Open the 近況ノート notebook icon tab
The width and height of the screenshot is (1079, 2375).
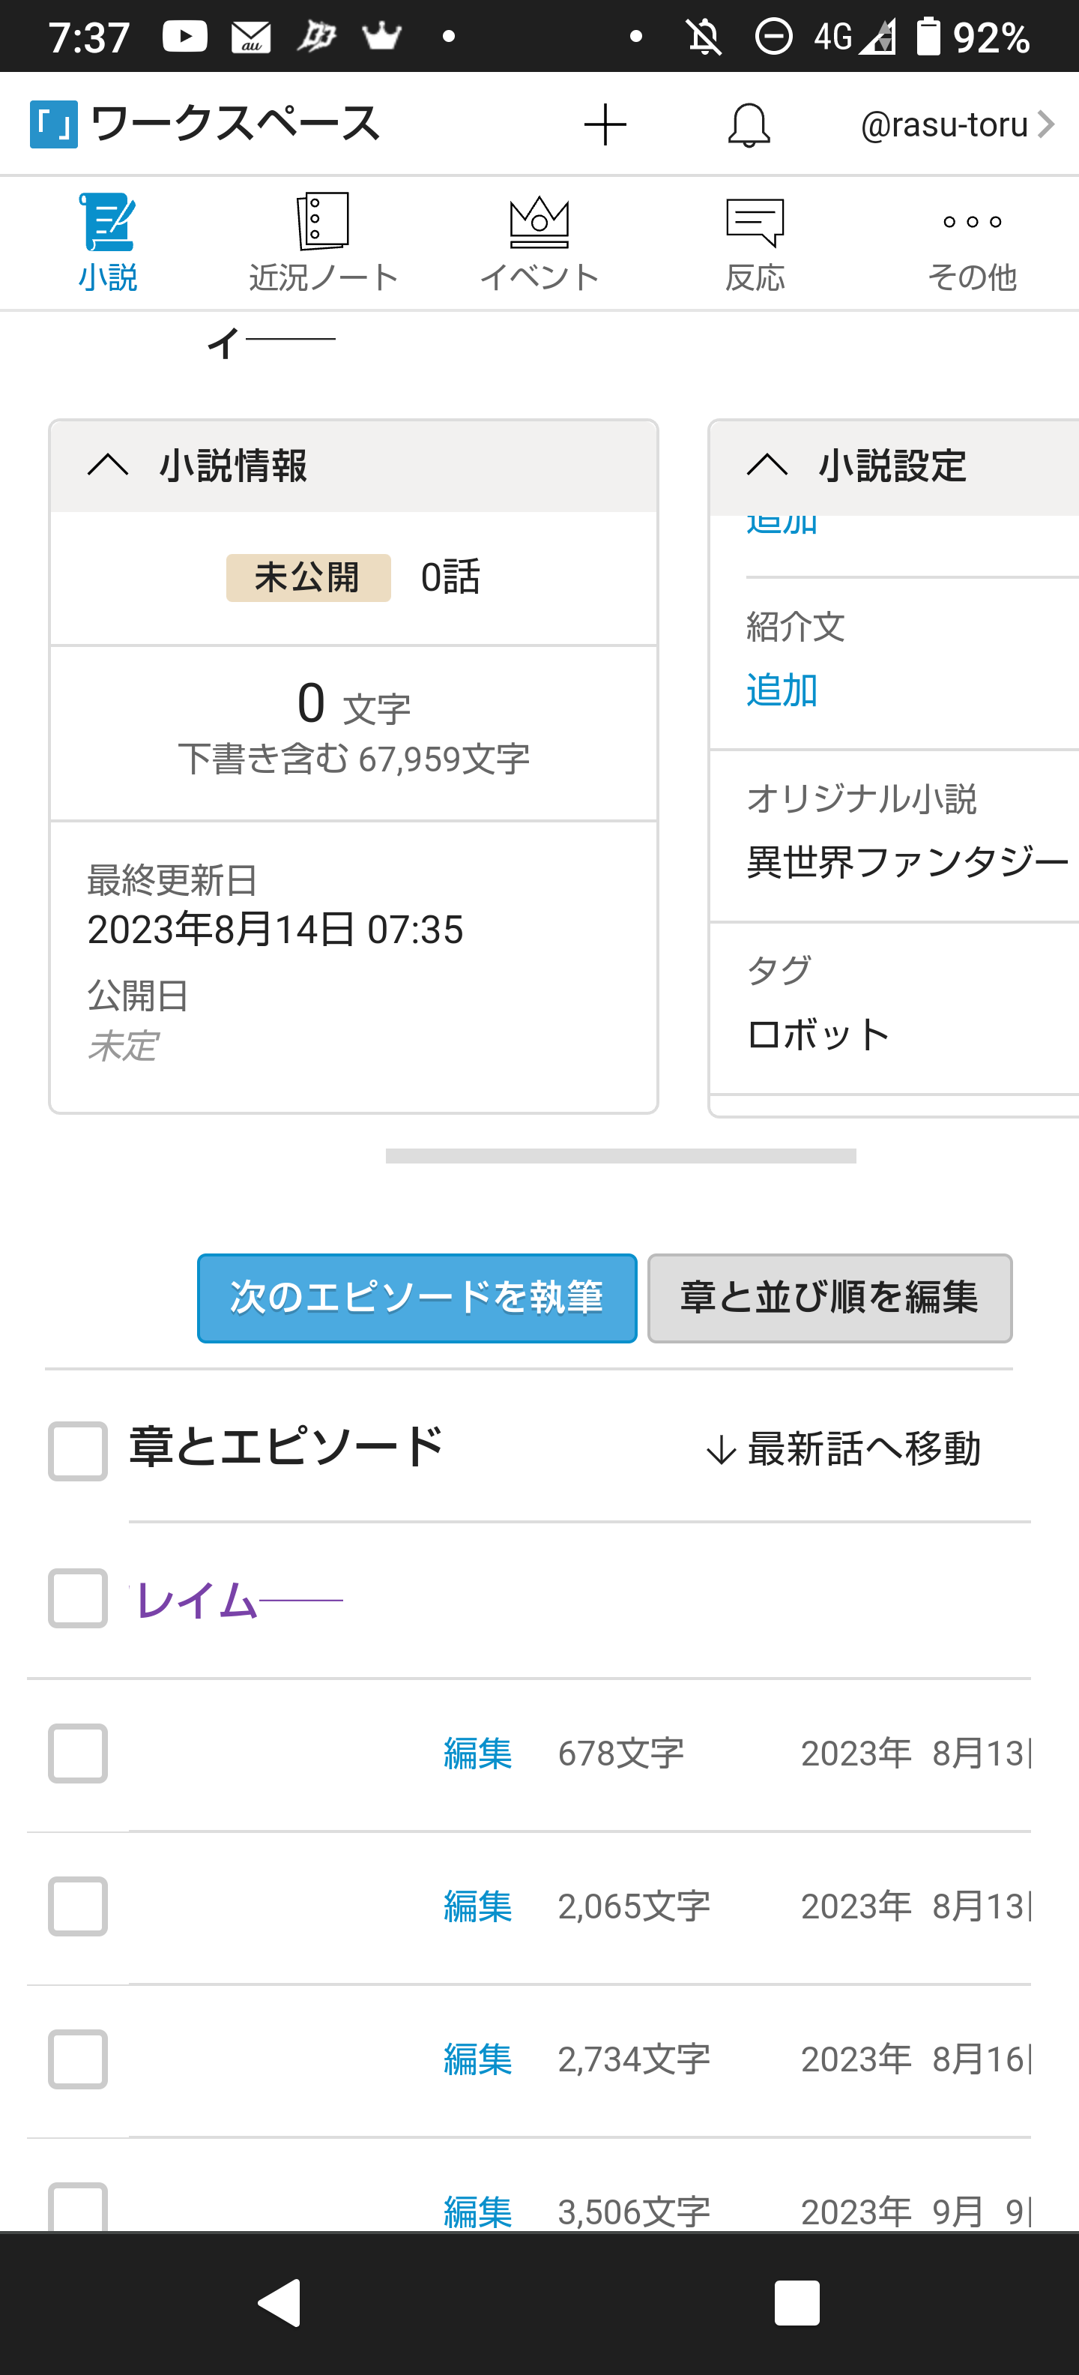(322, 241)
